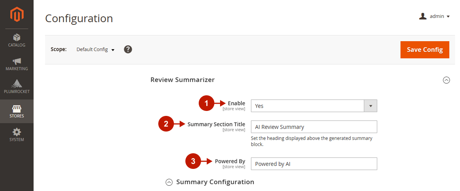Click the Summary Section Title input field
Viewport: 460px width, 191px height.
pos(314,127)
